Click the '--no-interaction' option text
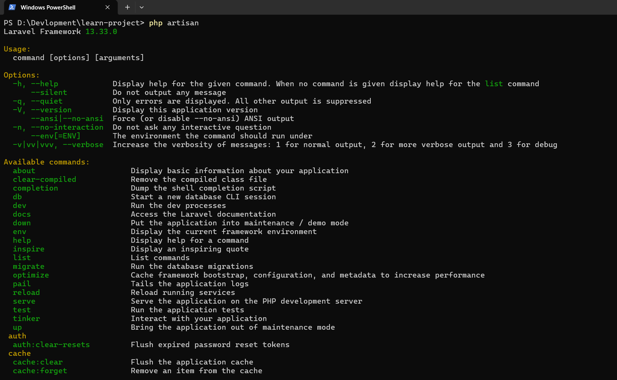The height and width of the screenshot is (380, 617). tap(67, 127)
